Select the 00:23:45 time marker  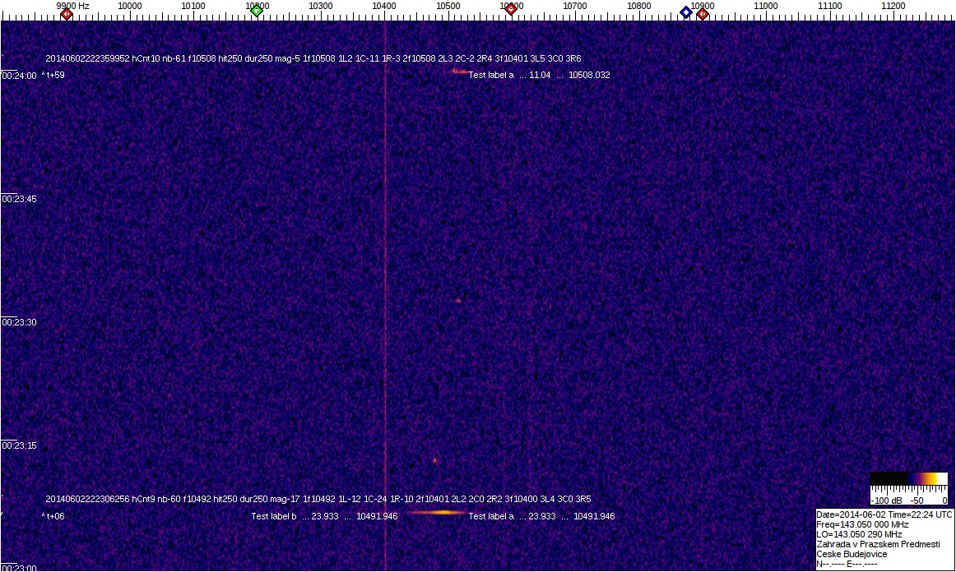pos(19,199)
